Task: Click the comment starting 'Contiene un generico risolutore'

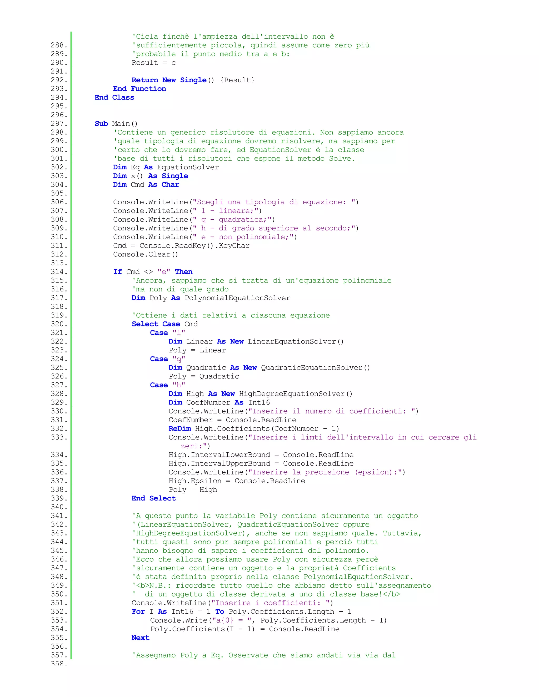Action: point(258,133)
